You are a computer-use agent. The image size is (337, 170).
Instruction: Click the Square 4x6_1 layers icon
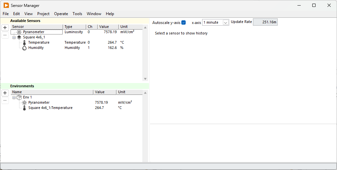click(x=19, y=37)
